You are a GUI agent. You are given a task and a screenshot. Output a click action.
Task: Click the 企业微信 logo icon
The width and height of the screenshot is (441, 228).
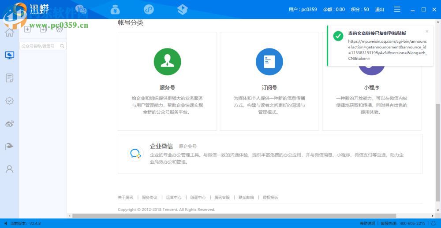tap(135, 154)
